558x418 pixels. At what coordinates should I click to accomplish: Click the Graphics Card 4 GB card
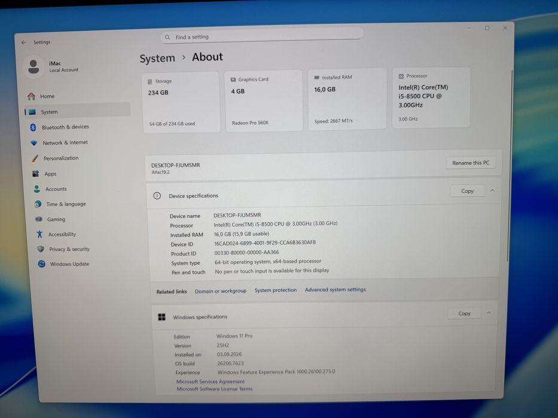(264, 100)
